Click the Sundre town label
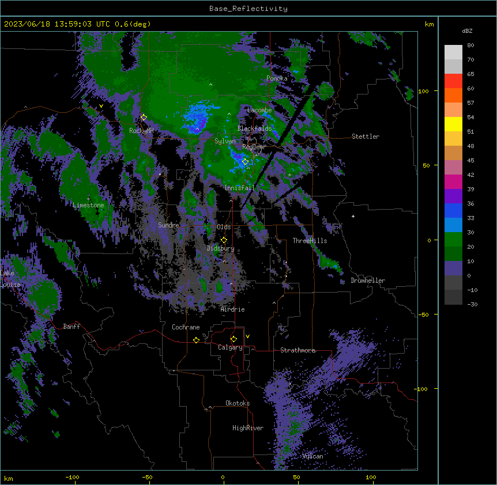This screenshot has height=485, width=497. 168,225
